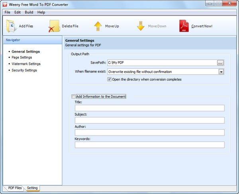The width and height of the screenshot is (239, 194).
Task: Open the Help menu
Action: pos(41,12)
